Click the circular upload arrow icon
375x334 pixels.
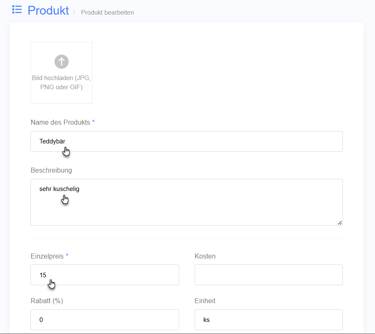[x=61, y=62]
